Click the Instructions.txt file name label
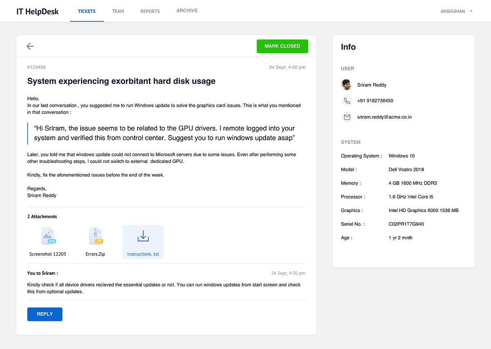This screenshot has height=349, width=491. click(143, 254)
